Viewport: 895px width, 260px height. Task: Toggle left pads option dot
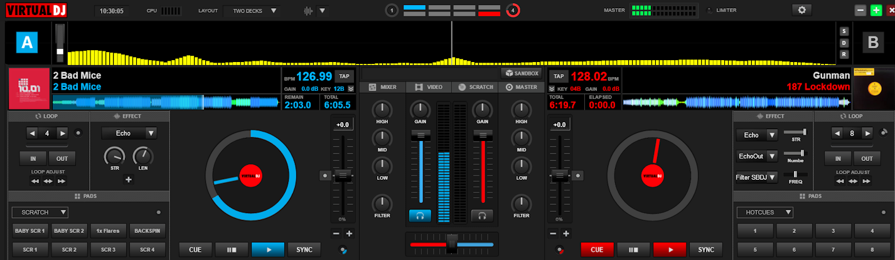[x=158, y=212]
